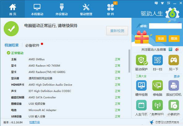Open the Sina Weibo icon
Image resolution: width=183 pixels, height=126 pixels.
[177, 50]
